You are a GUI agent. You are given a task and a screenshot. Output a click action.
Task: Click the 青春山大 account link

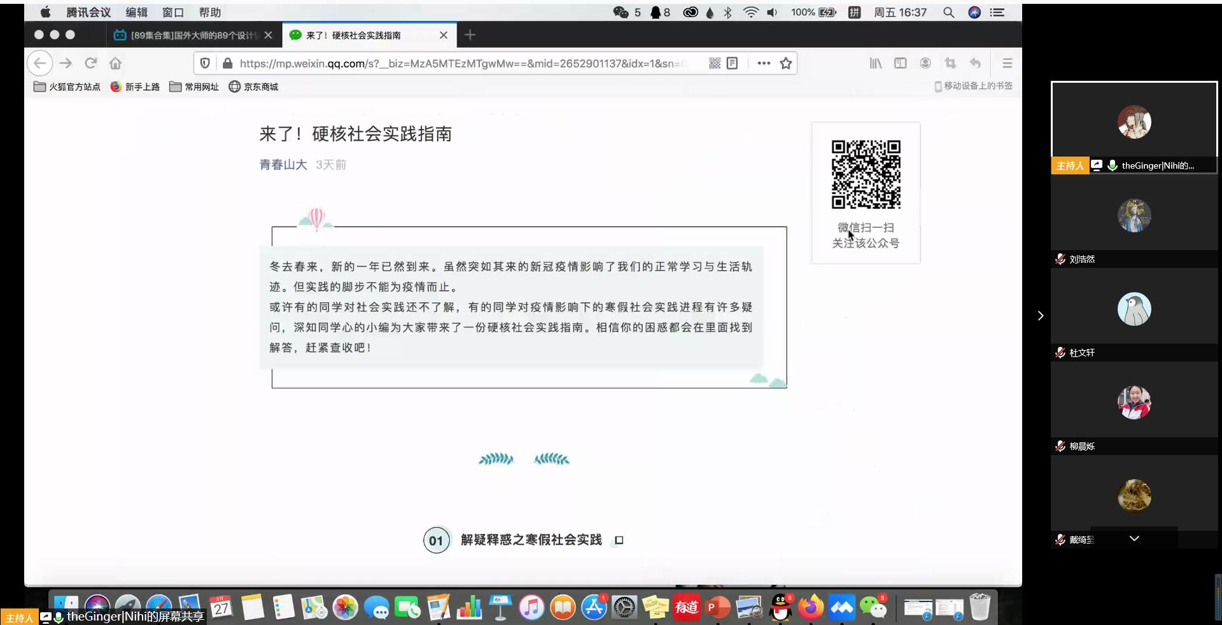coord(283,165)
